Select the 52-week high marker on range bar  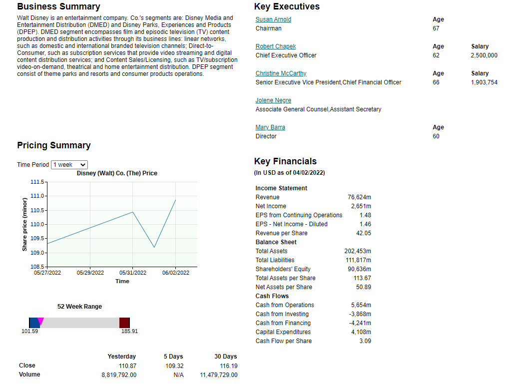point(124,323)
